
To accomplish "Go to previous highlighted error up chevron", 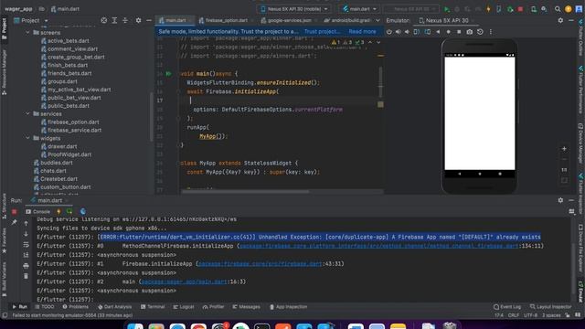I will (x=370, y=43).
